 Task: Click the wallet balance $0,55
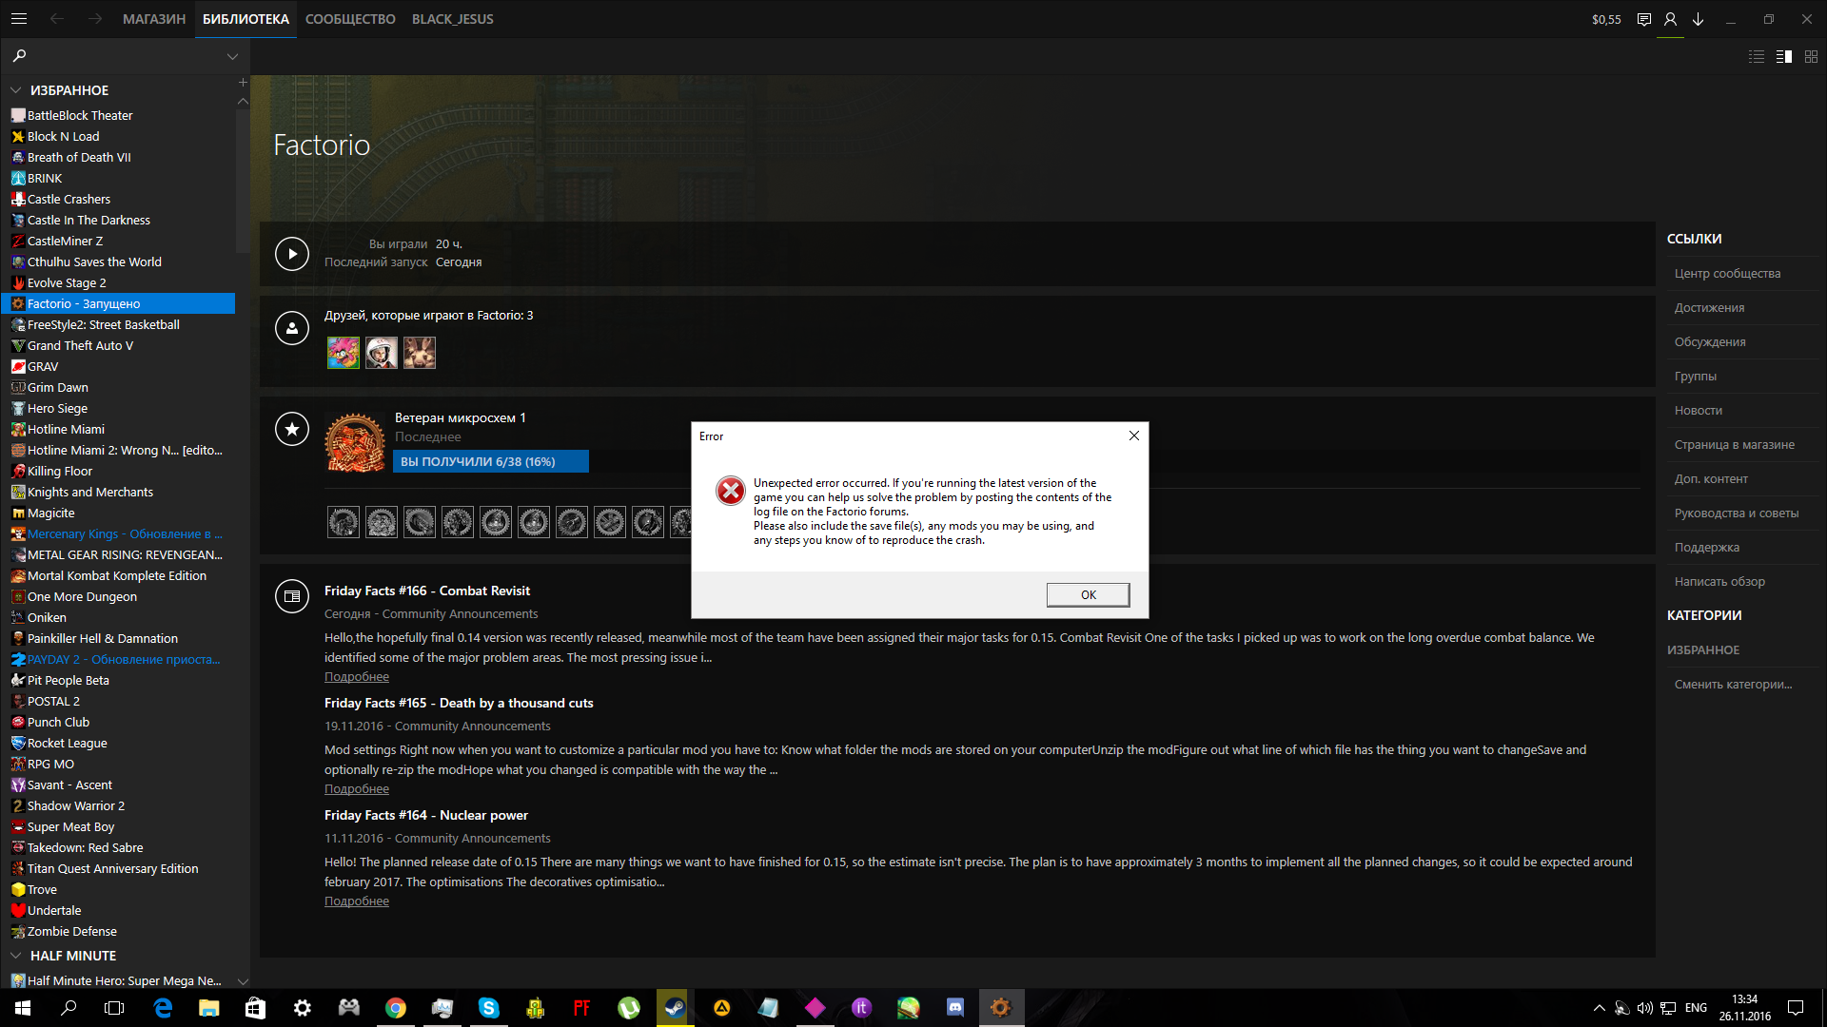pyautogui.click(x=1606, y=19)
